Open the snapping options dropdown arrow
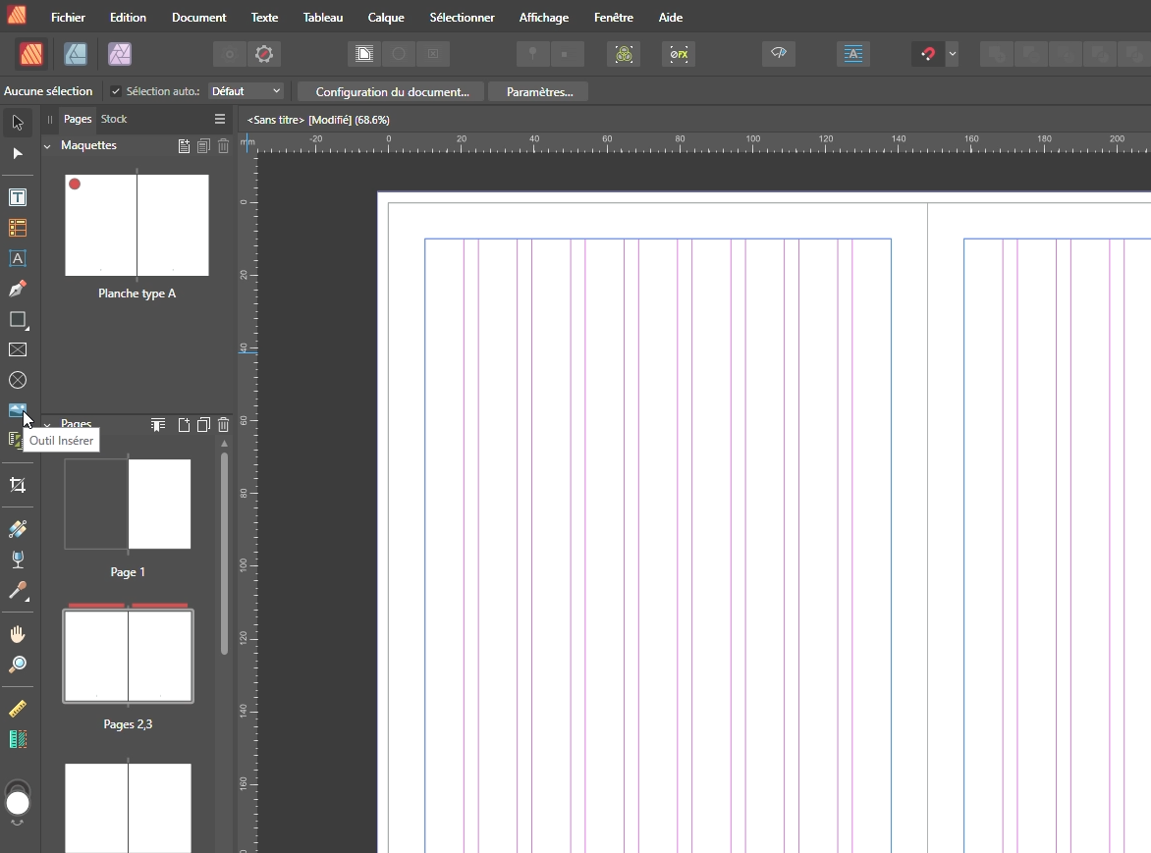 tap(952, 54)
